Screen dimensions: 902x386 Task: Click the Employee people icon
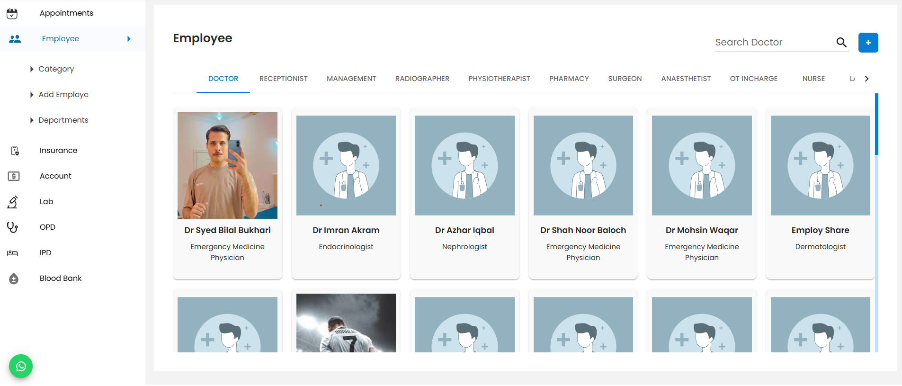tap(15, 39)
